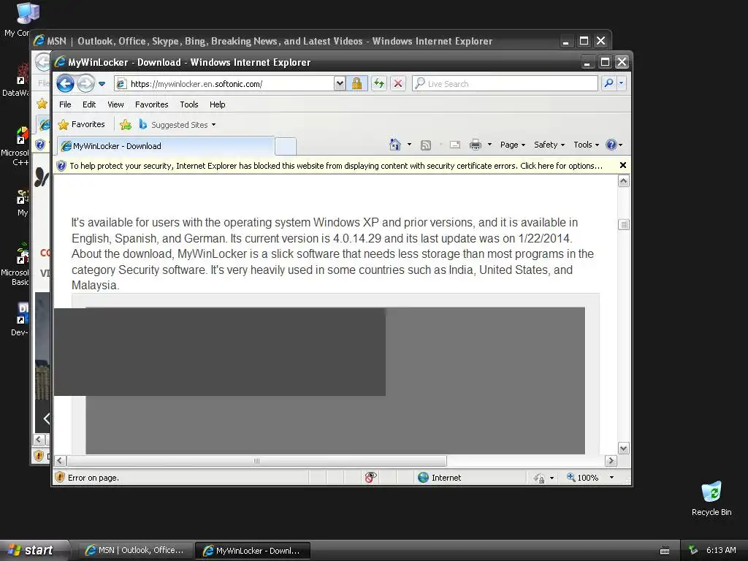Expand the zoom level dropdown arrow

coord(611,478)
